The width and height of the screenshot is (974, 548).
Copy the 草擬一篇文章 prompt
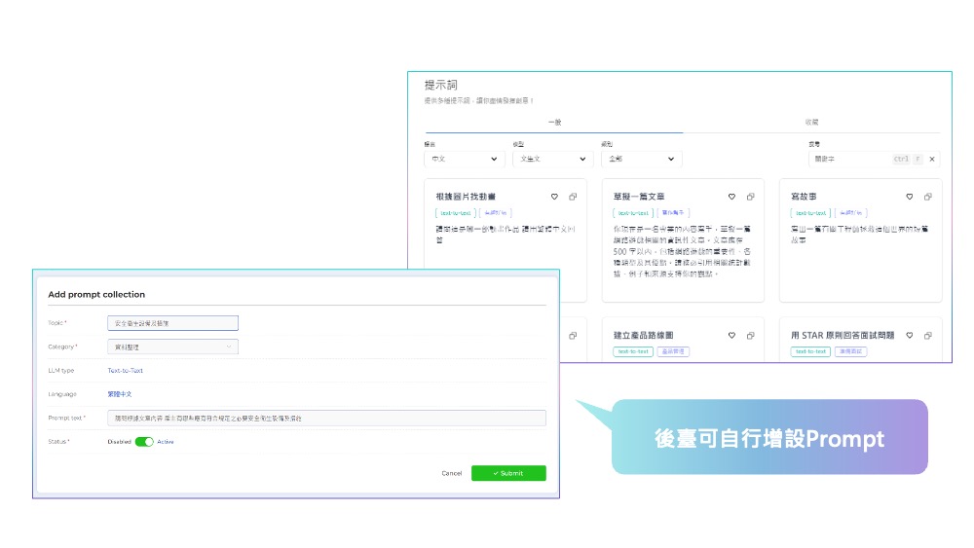(751, 197)
